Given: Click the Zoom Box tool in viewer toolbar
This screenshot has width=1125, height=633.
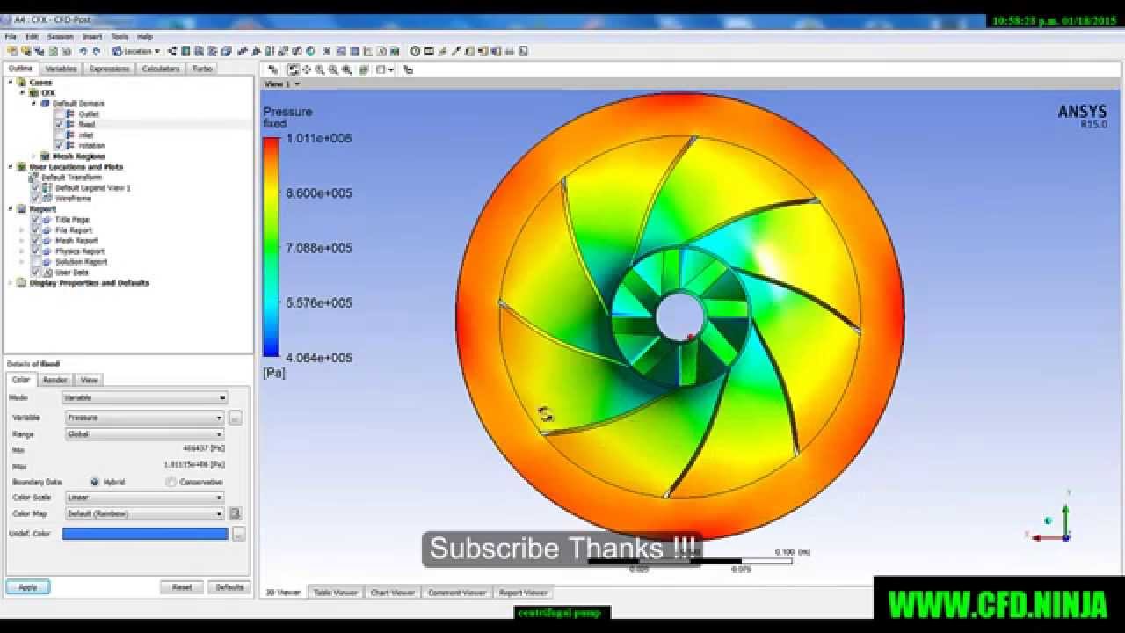Looking at the screenshot, I should click(333, 69).
